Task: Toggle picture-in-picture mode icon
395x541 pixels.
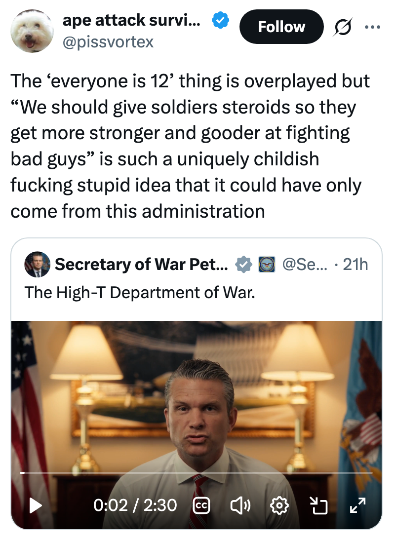Action: (318, 505)
